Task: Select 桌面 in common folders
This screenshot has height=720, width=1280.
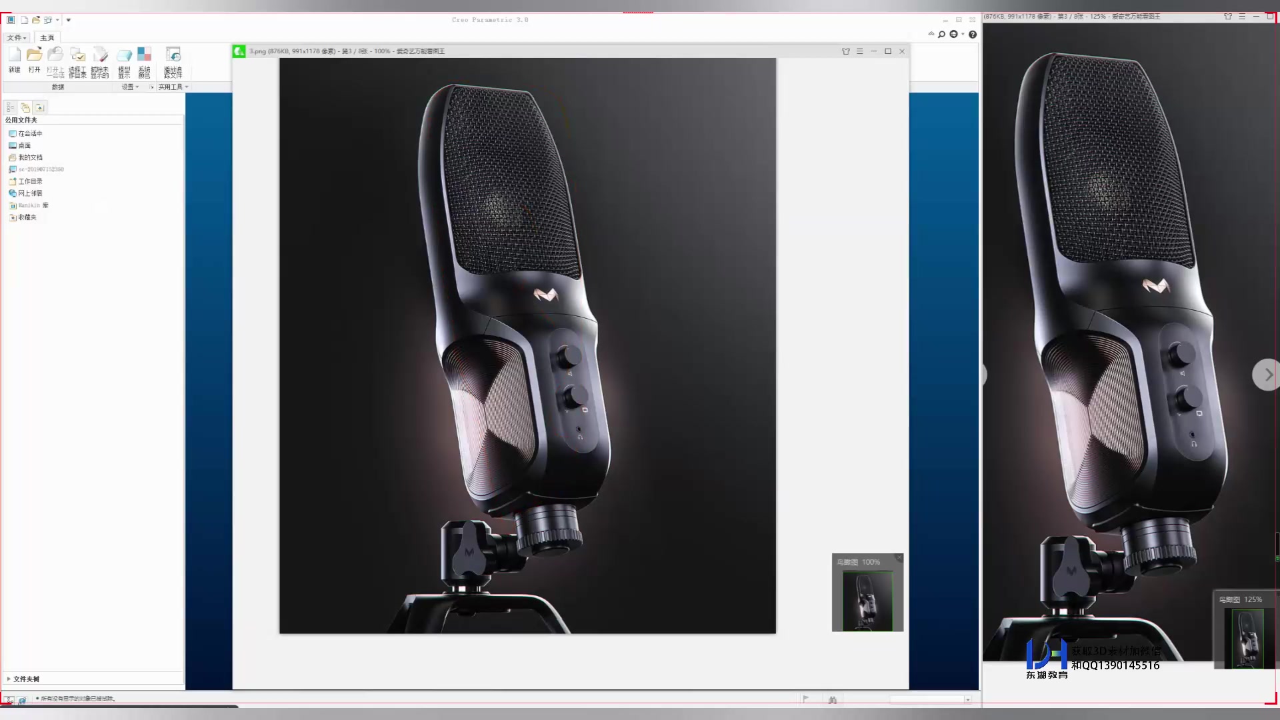Action: (19, 145)
